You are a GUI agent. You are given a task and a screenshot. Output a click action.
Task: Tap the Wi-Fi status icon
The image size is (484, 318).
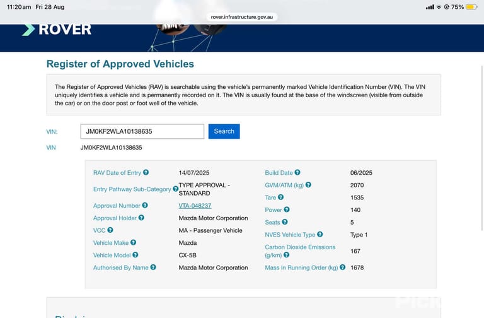pos(439,7)
